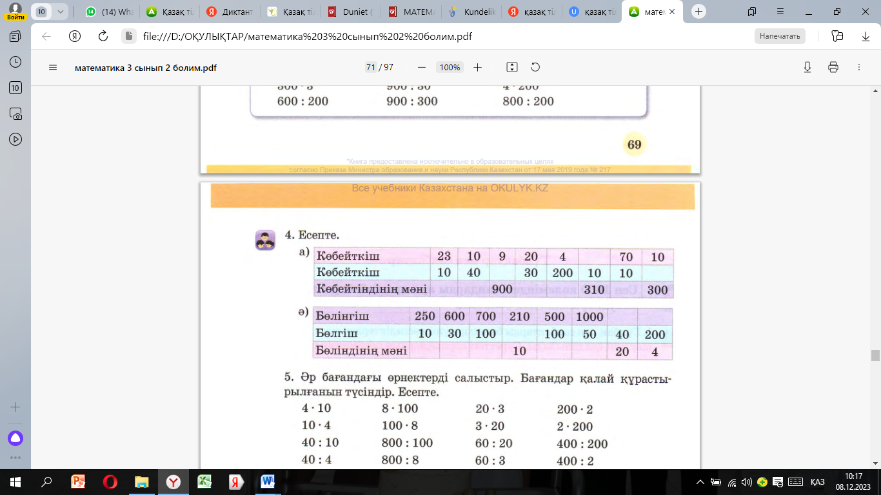Open PowerPoint from the taskbar
This screenshot has width=881, height=495.
(78, 482)
